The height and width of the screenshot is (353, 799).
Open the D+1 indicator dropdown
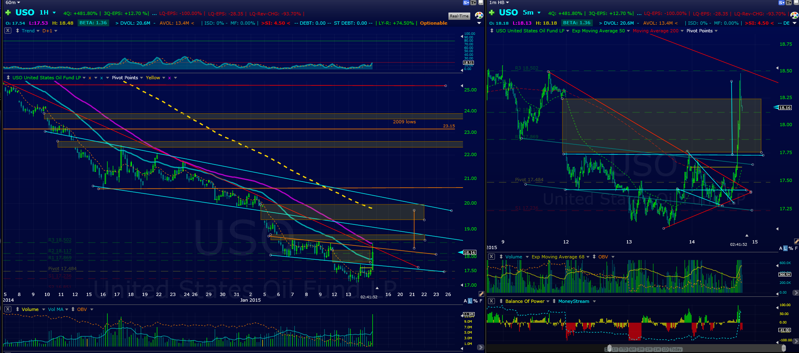click(56, 31)
